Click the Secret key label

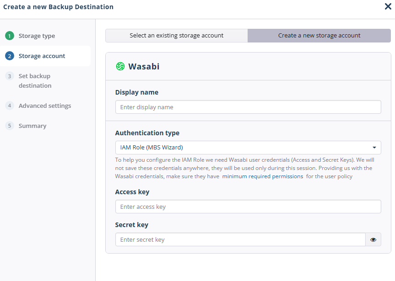pyautogui.click(x=132, y=225)
